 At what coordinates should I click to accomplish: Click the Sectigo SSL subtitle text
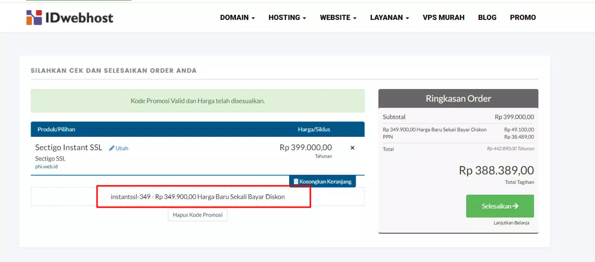(50, 159)
